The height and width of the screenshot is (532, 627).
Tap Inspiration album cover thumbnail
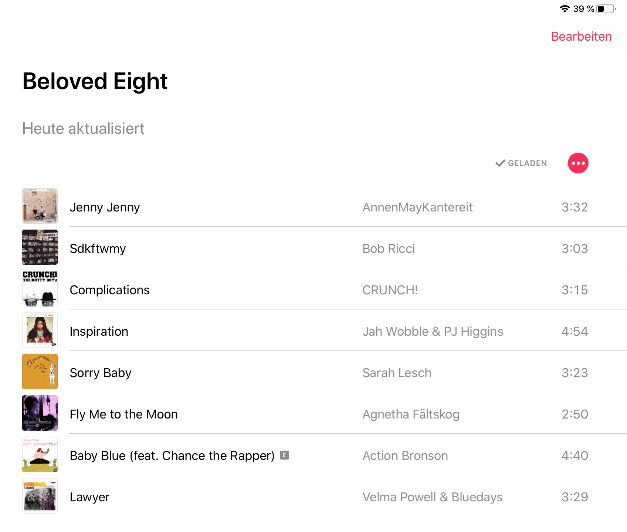coord(40,330)
